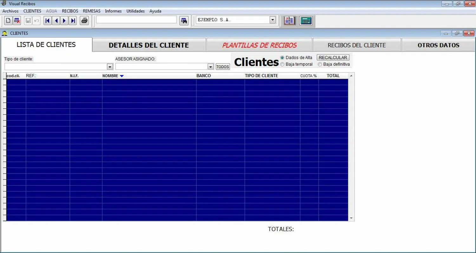Switch to the 'PLANTILLAS DE RECIBOS' tab
476x253 pixels.
tap(259, 45)
